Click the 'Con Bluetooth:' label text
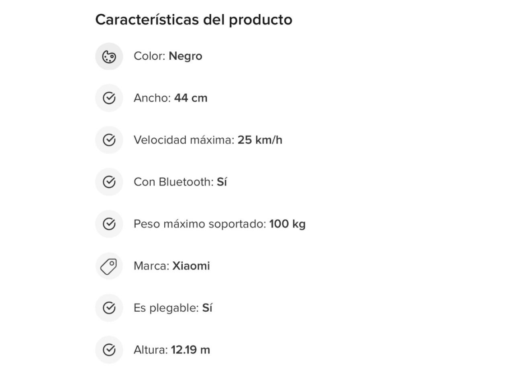 tap(173, 182)
